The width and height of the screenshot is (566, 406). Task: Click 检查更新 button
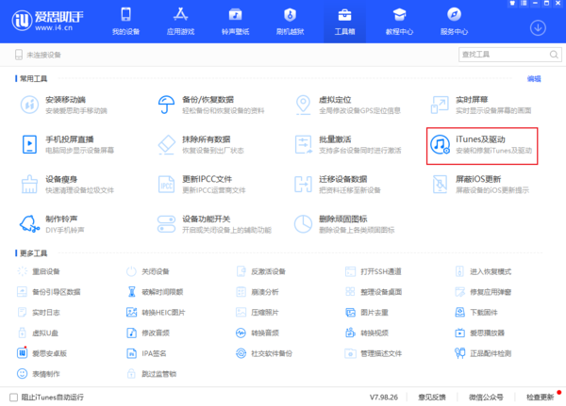point(541,397)
